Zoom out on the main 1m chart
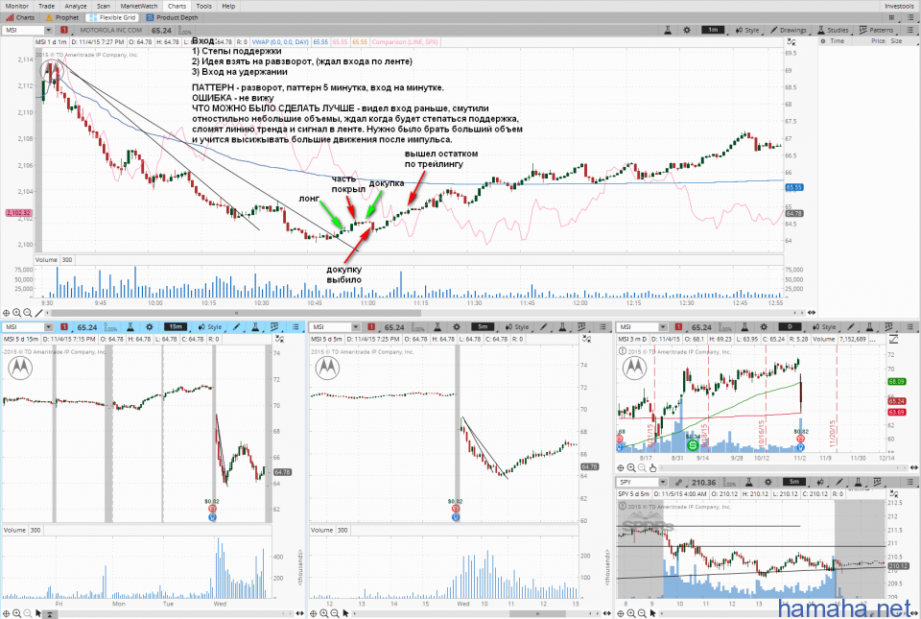 pos(28,313)
